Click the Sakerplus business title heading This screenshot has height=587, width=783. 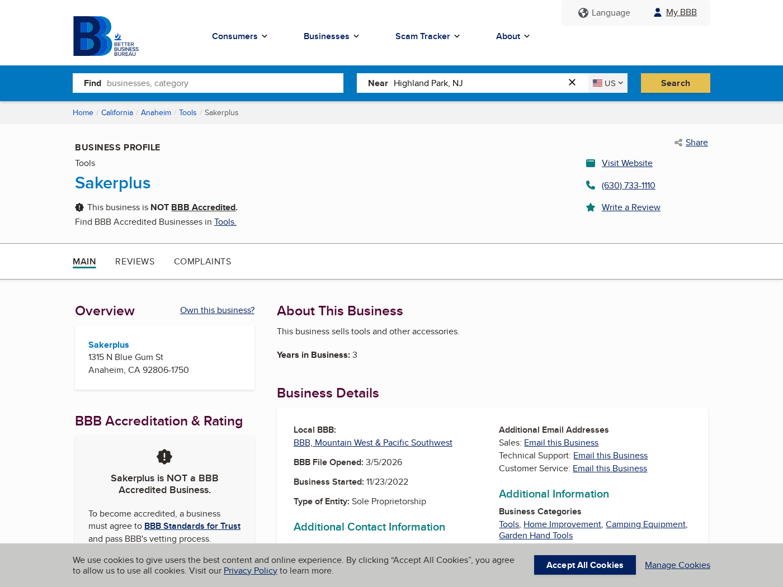pos(113,183)
